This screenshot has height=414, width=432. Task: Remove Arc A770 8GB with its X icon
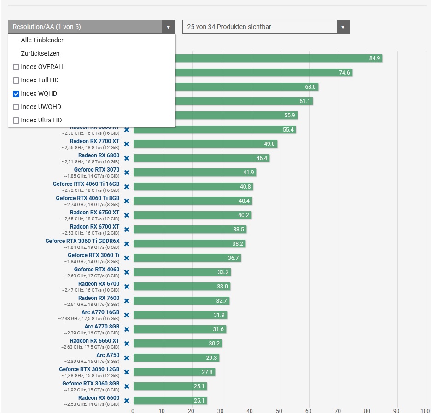pyautogui.click(x=127, y=329)
